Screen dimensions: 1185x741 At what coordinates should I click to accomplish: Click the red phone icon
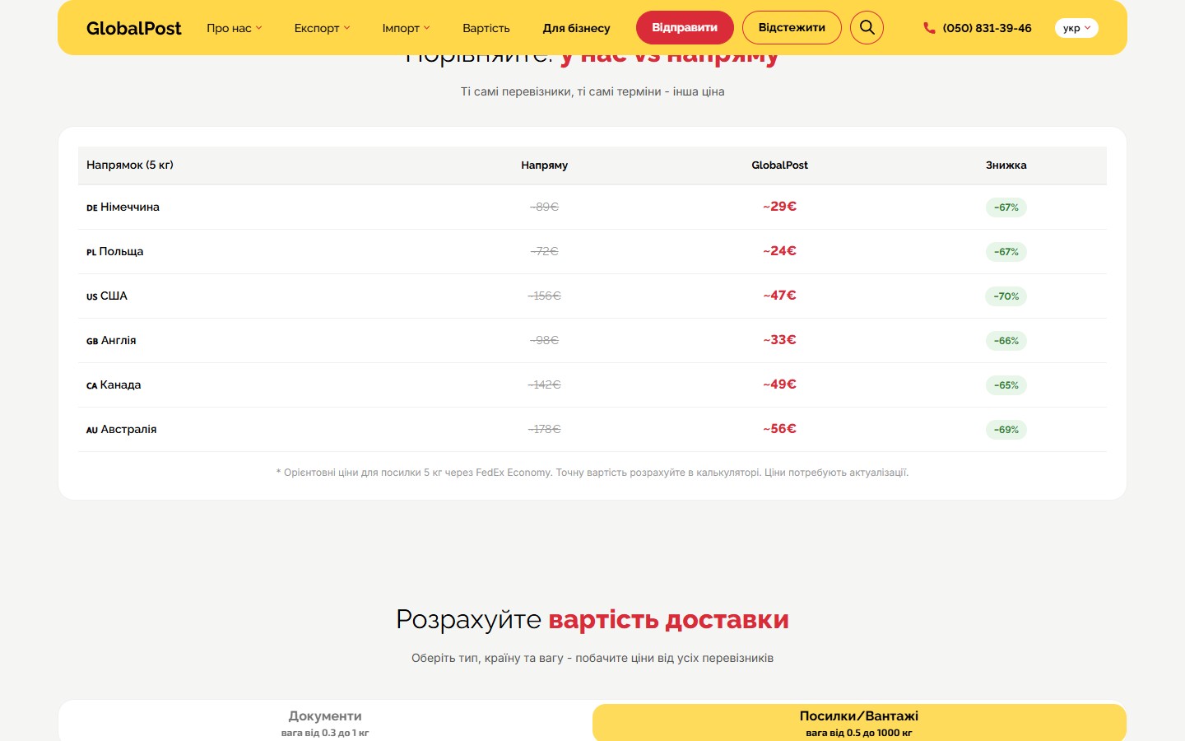pyautogui.click(x=929, y=28)
